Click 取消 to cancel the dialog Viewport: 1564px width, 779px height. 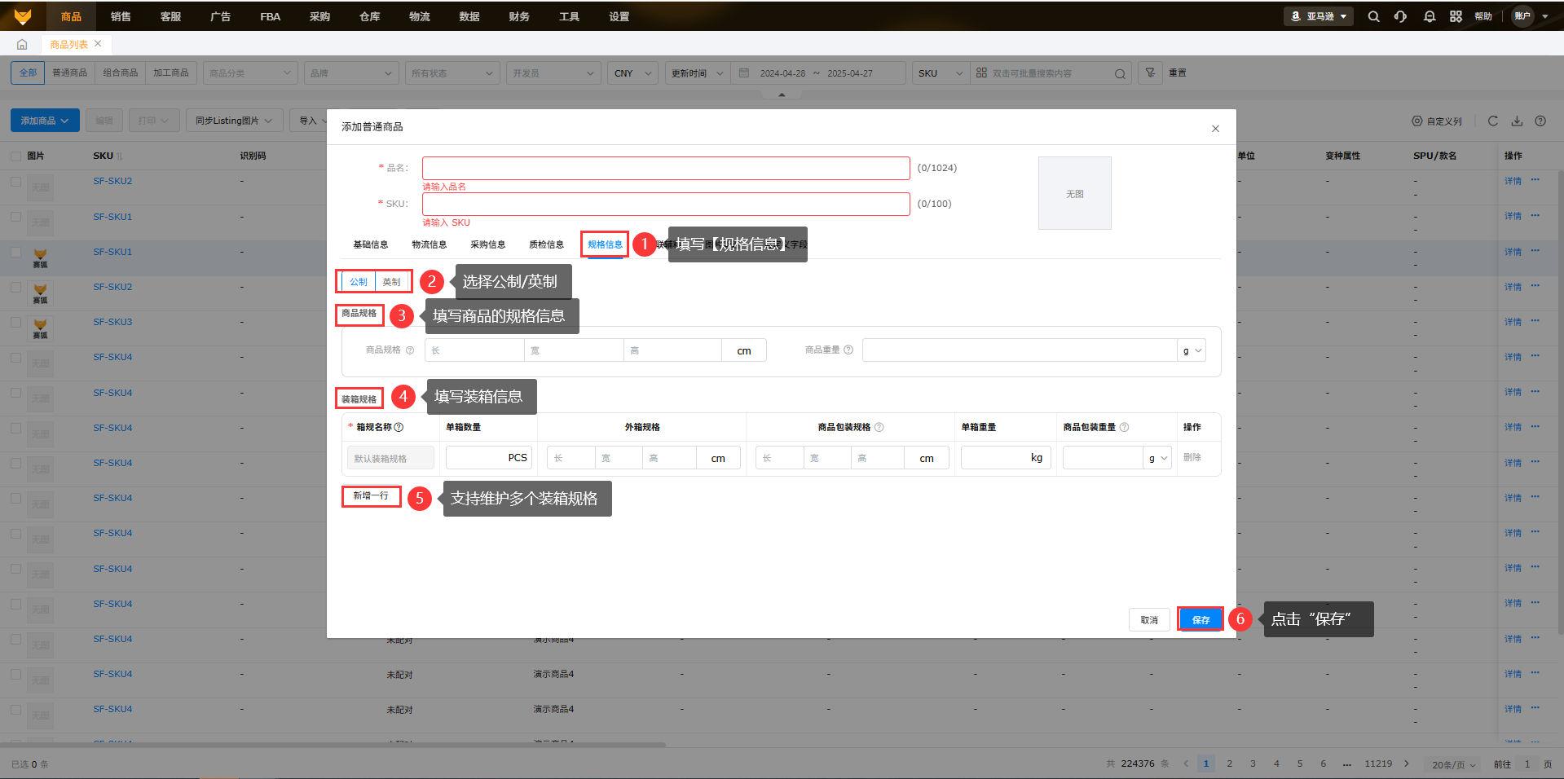[1149, 620]
